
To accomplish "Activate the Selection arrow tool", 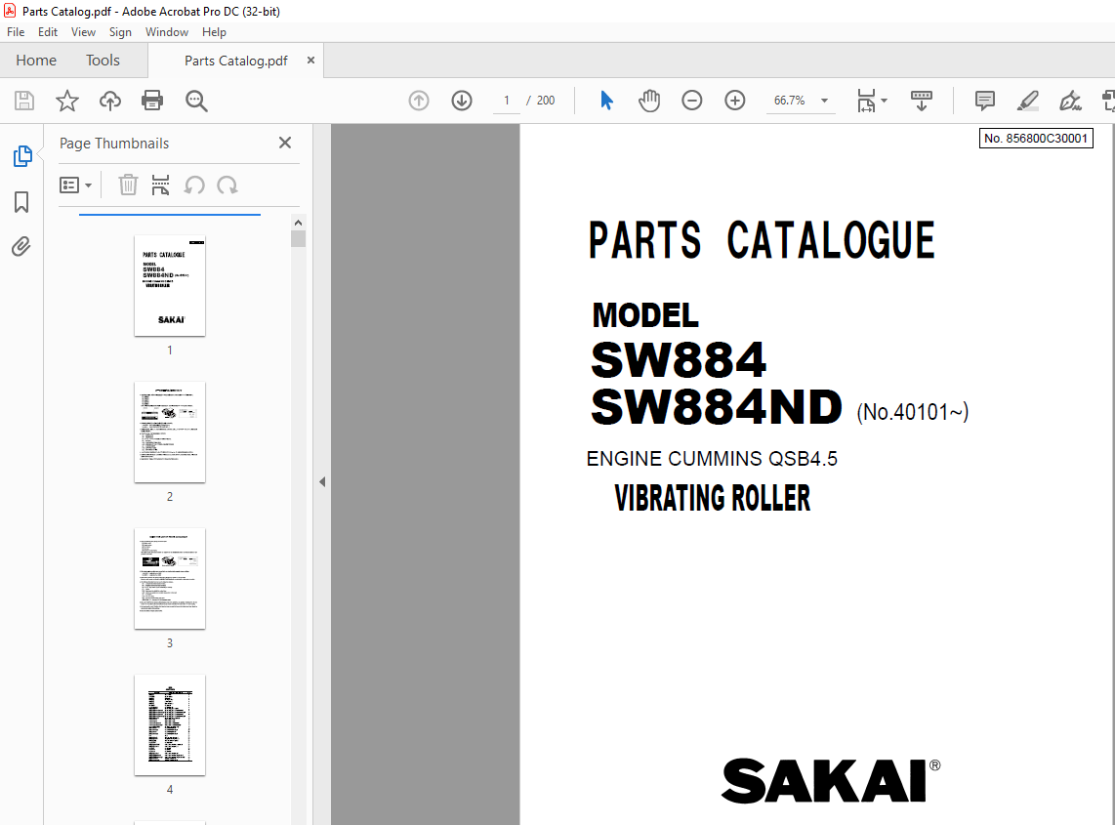I will (606, 101).
